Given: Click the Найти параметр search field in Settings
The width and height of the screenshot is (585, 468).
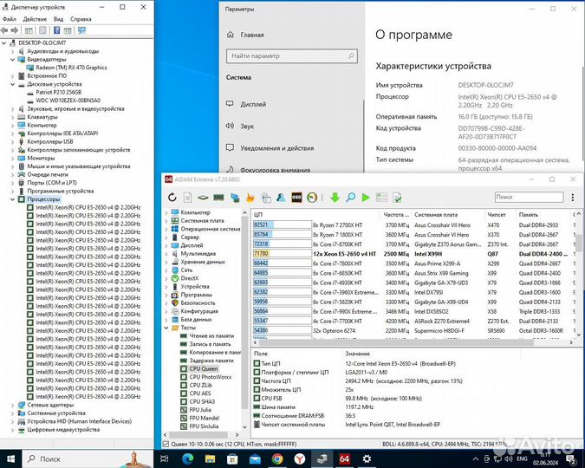Looking at the screenshot, I should 292,56.
